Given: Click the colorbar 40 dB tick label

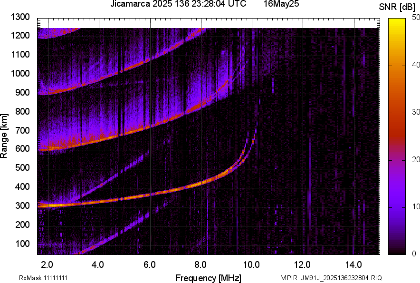Looking at the screenshot, I should click(x=416, y=65).
